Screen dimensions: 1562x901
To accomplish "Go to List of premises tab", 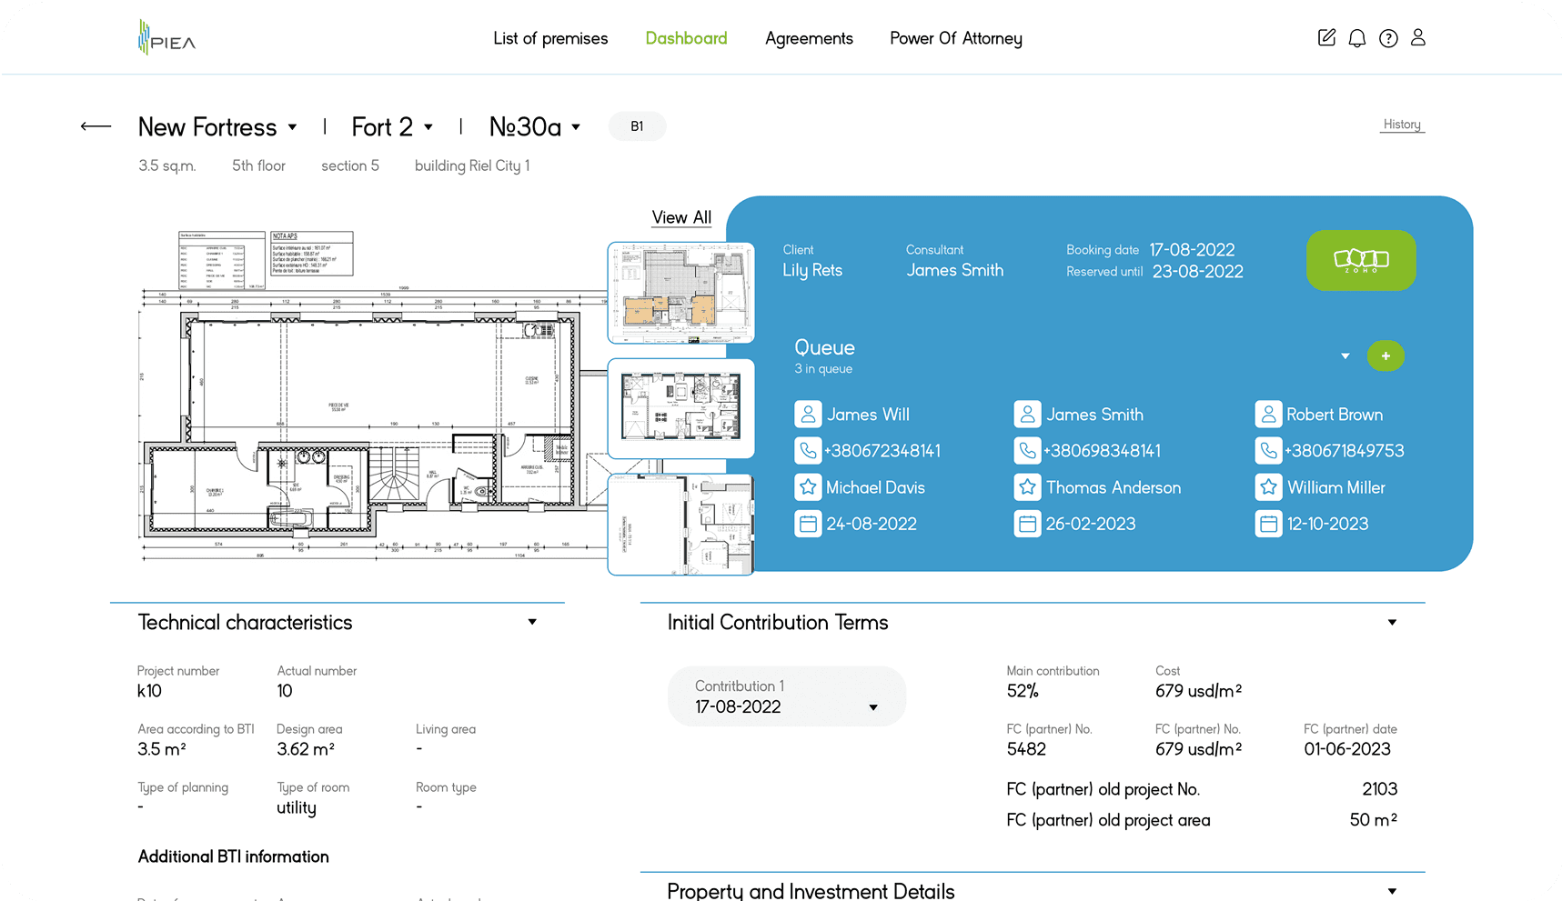I will pyautogui.click(x=550, y=38).
